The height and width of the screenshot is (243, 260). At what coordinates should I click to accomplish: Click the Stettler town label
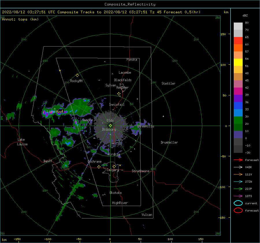coord(168,84)
